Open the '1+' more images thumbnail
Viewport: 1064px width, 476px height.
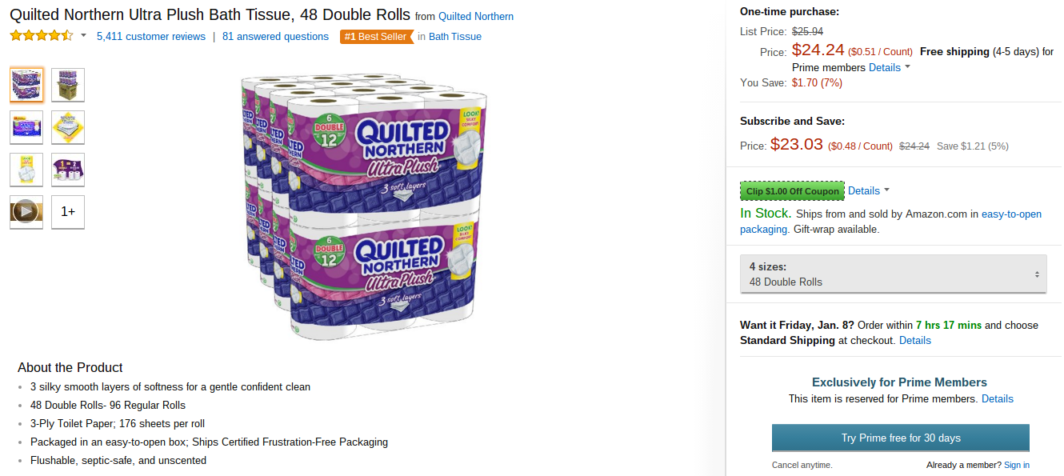click(68, 212)
